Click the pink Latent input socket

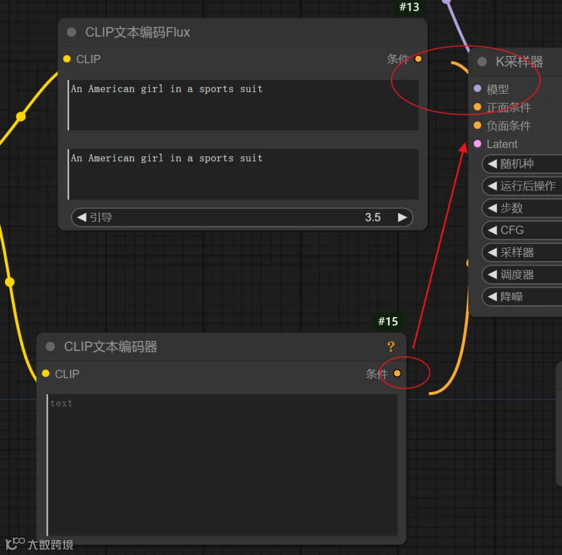[478, 144]
